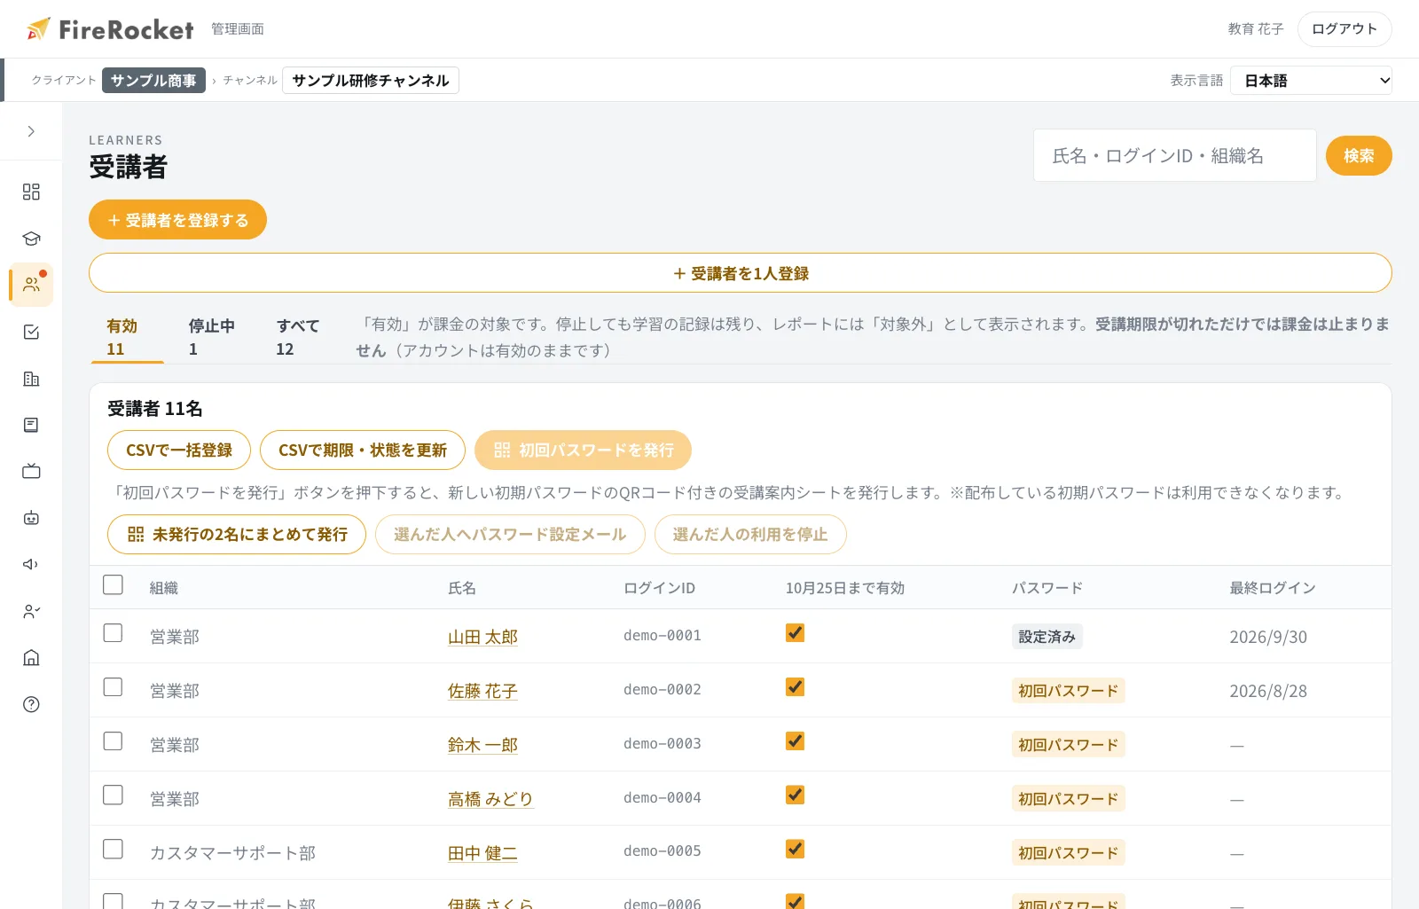Click 未発行の2名にまとめて発行 button

[237, 535]
